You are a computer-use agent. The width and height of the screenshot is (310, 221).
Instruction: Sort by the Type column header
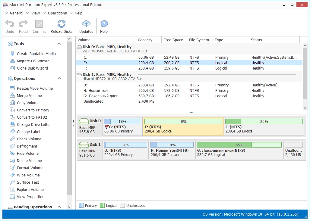[231, 40]
